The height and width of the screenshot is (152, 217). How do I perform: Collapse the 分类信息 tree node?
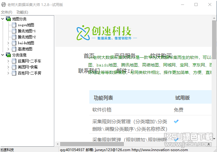click(2, 55)
